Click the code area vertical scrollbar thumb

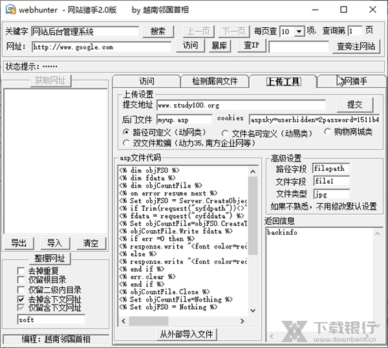253,215
